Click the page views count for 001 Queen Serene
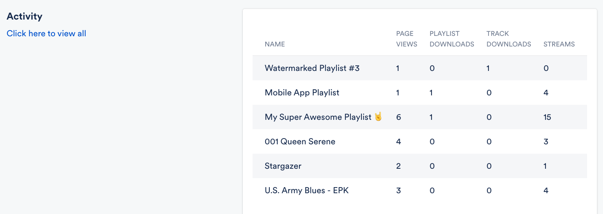 [398, 141]
